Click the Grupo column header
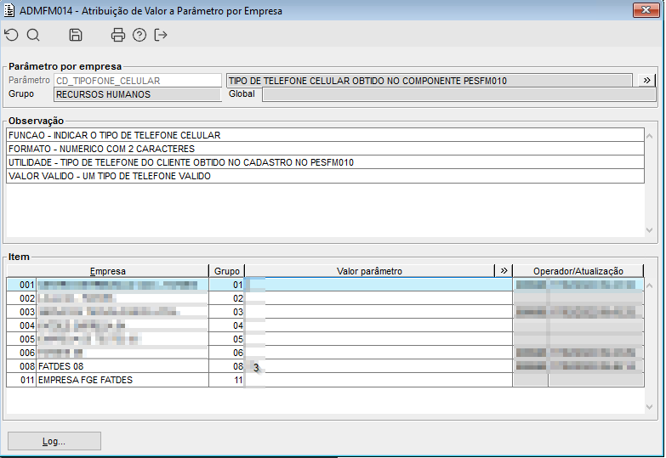666x458 pixels. [x=227, y=271]
